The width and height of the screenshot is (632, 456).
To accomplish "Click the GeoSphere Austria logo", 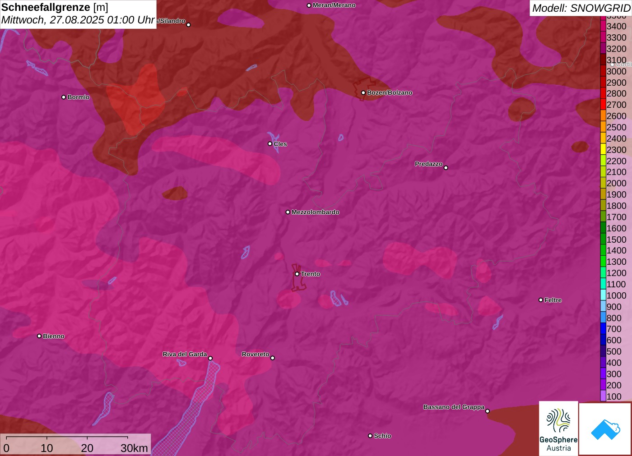I will pyautogui.click(x=558, y=428).
